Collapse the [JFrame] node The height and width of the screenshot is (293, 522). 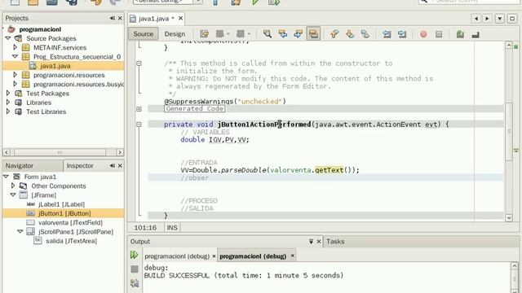(x=13, y=195)
